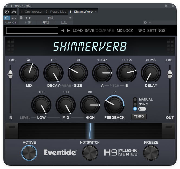Viewport: 180px width, 169px height.
Task: Select the OFF tempo mode
Action: 135,109
